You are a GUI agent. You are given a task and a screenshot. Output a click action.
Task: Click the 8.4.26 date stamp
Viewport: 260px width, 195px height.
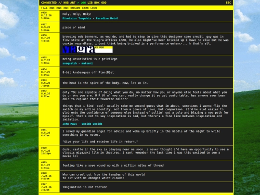pos(46,151)
